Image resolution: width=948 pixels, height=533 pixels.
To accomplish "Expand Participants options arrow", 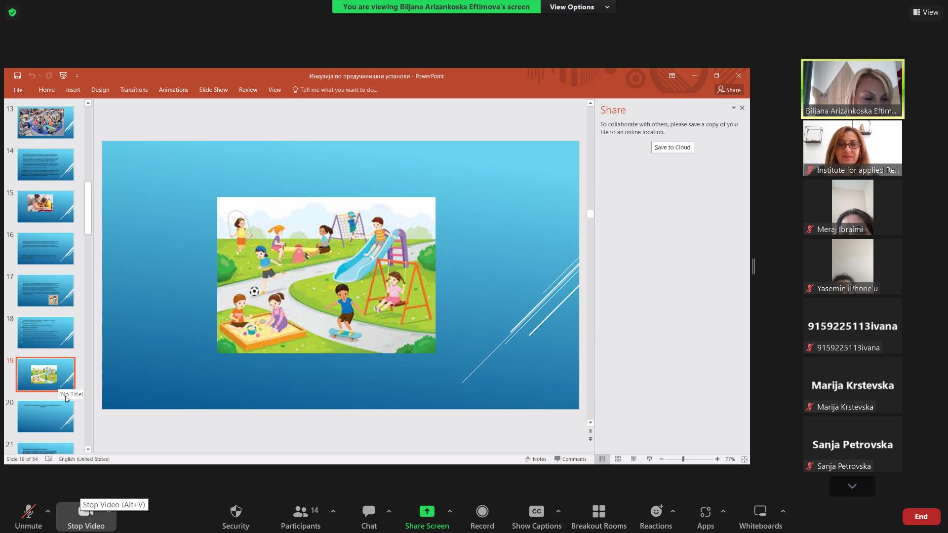I will 333,511.
